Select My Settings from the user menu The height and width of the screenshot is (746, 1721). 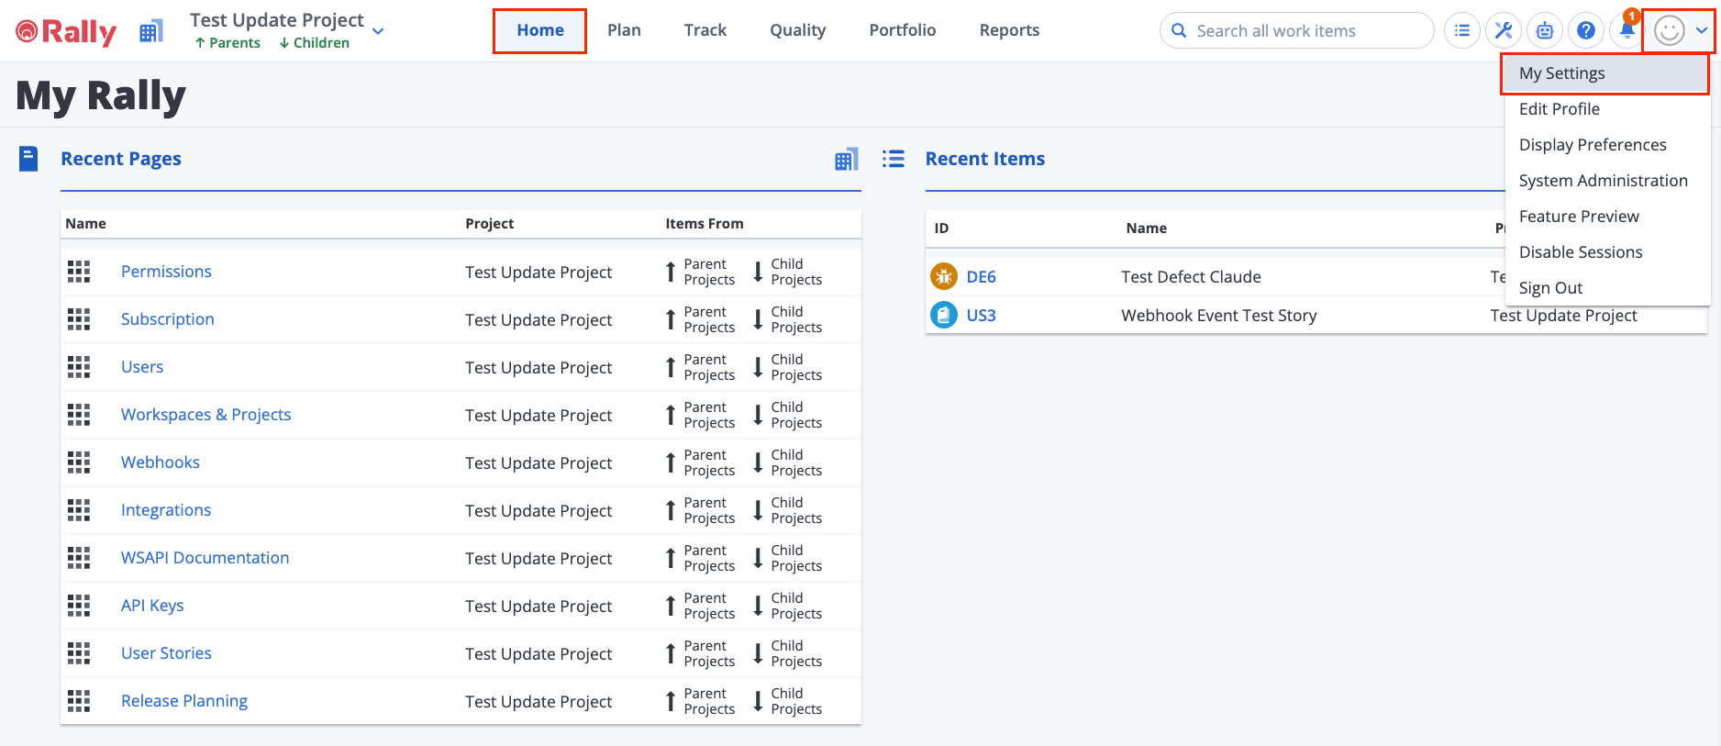pos(1605,73)
